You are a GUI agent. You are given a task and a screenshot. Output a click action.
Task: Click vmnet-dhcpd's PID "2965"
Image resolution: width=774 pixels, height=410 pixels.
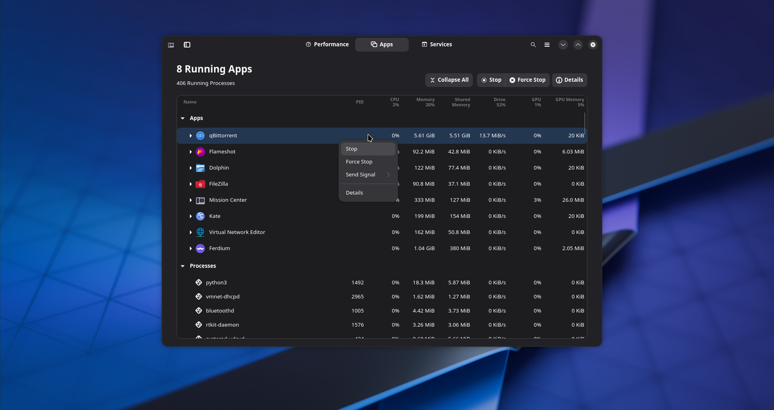(x=358, y=297)
